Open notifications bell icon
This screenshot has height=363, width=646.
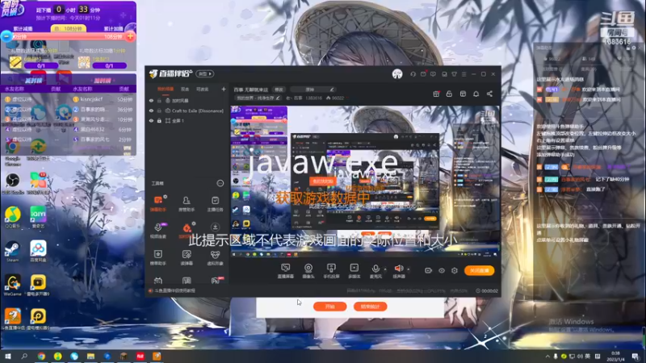click(x=476, y=94)
